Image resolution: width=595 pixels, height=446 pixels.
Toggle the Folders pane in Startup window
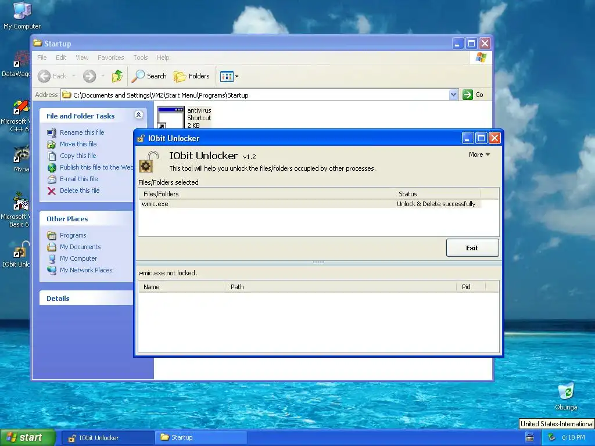pos(192,76)
